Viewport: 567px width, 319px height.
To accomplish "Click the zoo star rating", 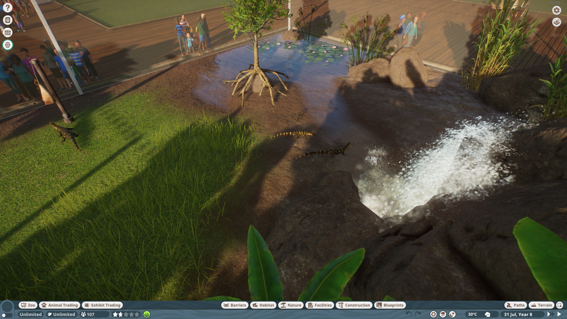I will (x=126, y=314).
